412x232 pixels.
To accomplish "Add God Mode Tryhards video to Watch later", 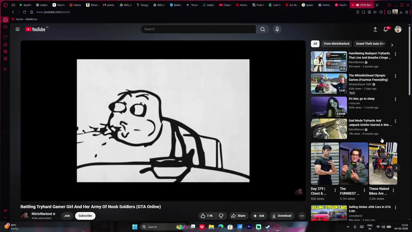I will click(x=343, y=123).
